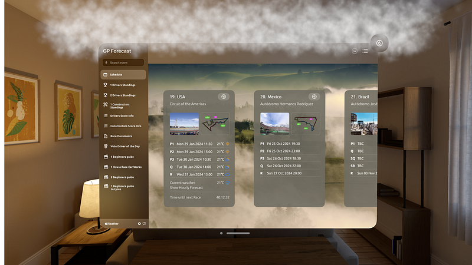Open the globe button on the Mexico card
The image size is (472, 265).
click(314, 97)
